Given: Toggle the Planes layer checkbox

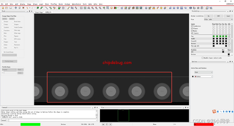Looking at the screenshot, I should point(192,28).
